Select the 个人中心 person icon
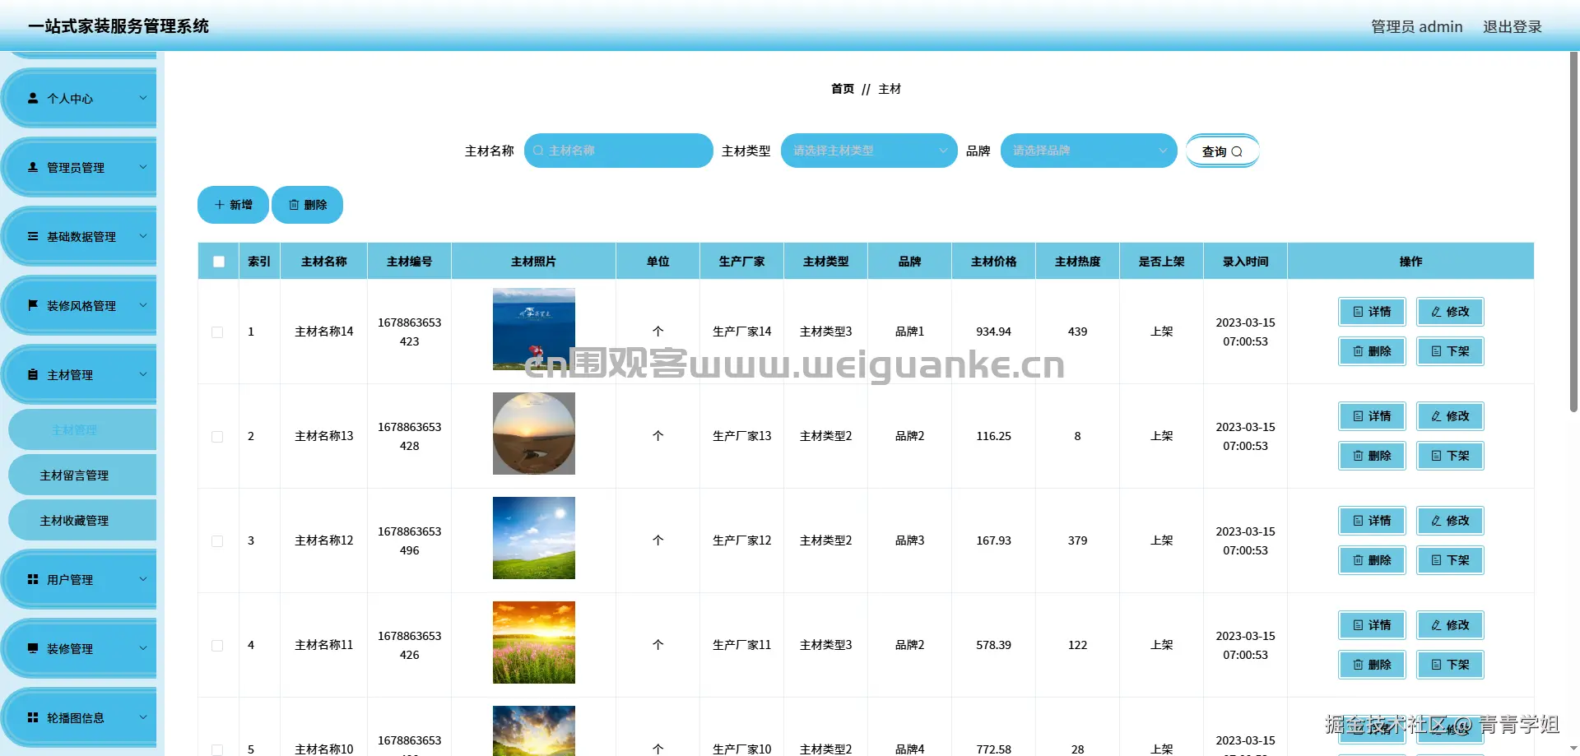This screenshot has width=1580, height=756. click(33, 98)
